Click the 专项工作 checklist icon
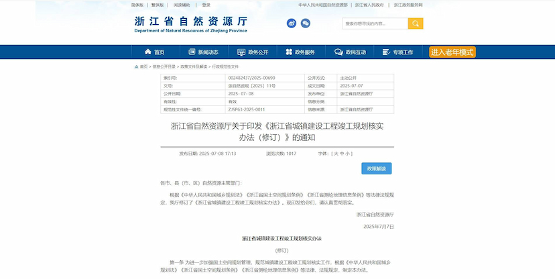 point(387,52)
